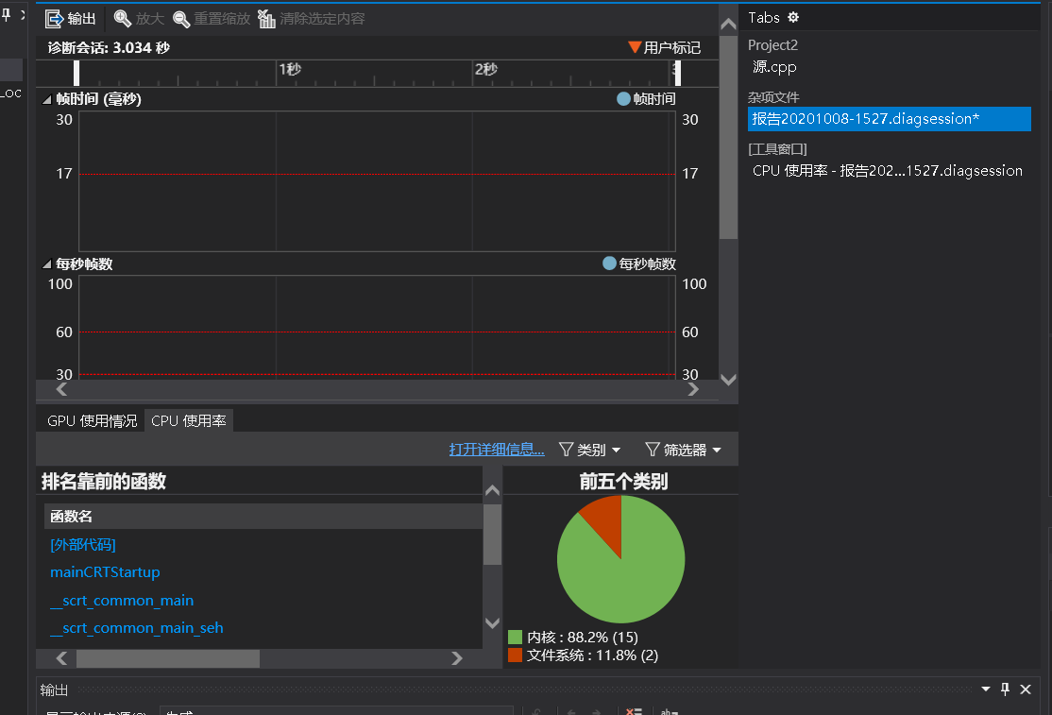
Task: Click the orange user mark (用户标记) flag icon
Action: [634, 47]
